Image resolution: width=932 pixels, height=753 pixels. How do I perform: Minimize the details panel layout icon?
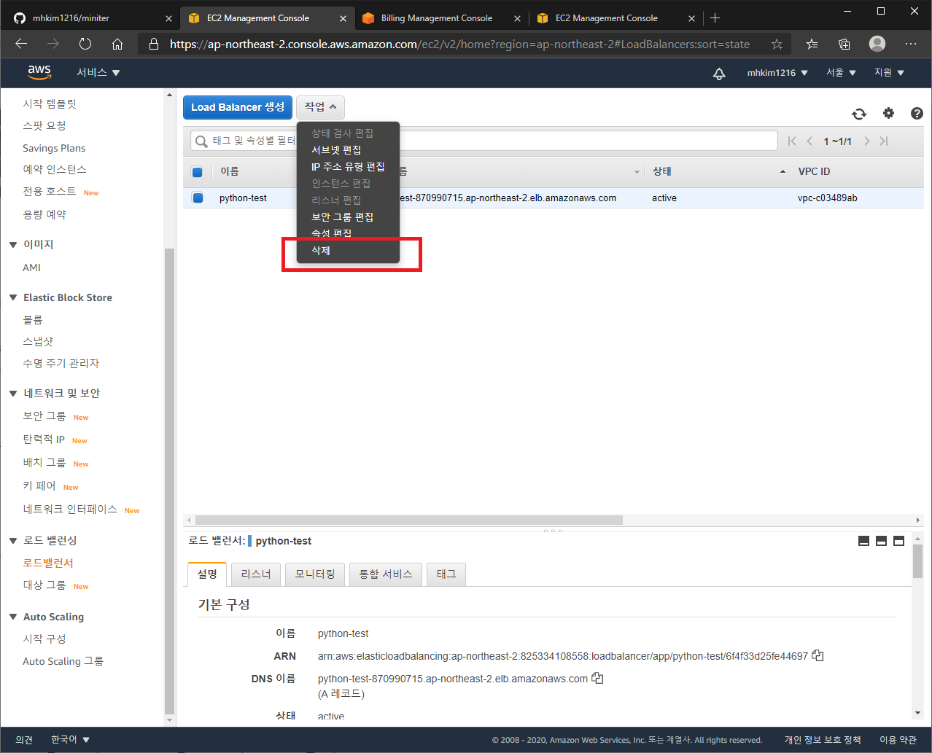tap(863, 541)
